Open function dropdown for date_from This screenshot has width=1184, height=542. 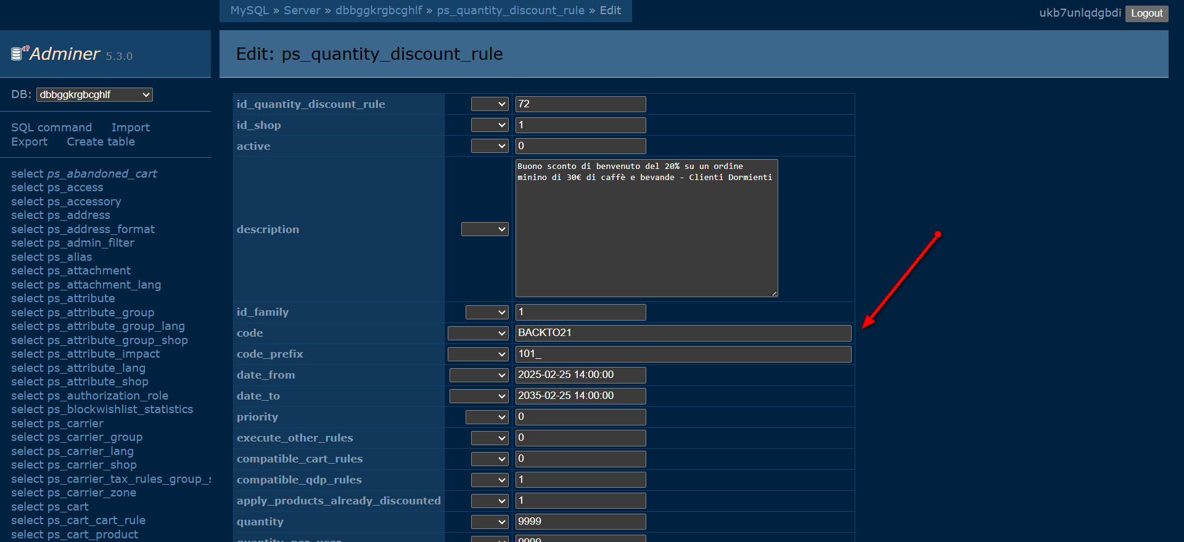(479, 376)
